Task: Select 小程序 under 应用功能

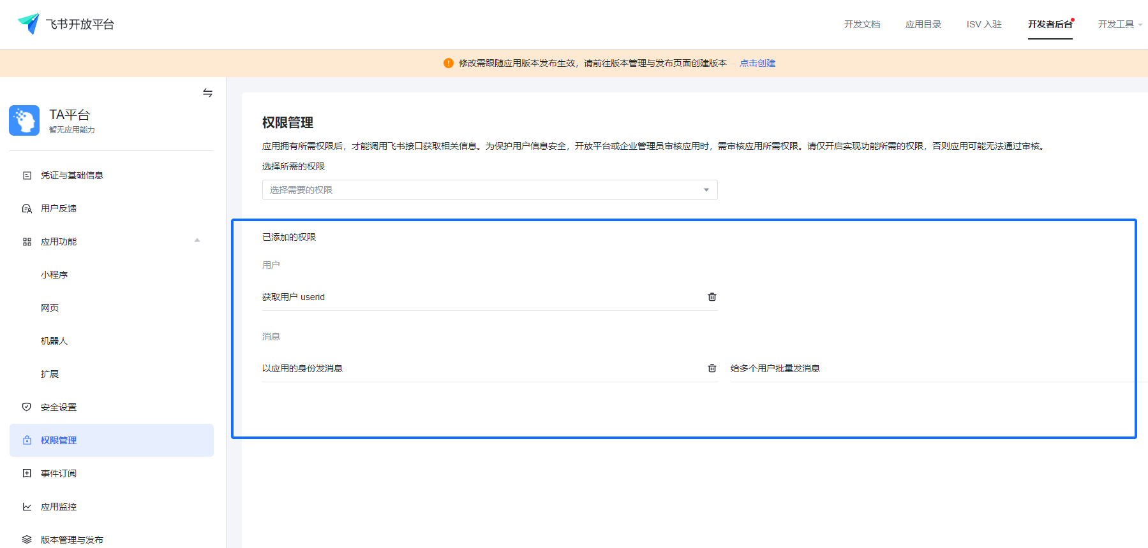Action: pos(54,275)
